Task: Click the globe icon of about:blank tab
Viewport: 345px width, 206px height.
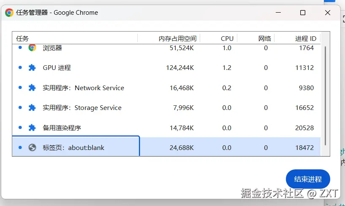Action: point(32,147)
